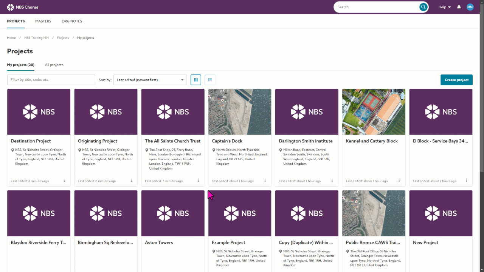
Task: Open Originating Project options menu
Action: pyautogui.click(x=131, y=181)
